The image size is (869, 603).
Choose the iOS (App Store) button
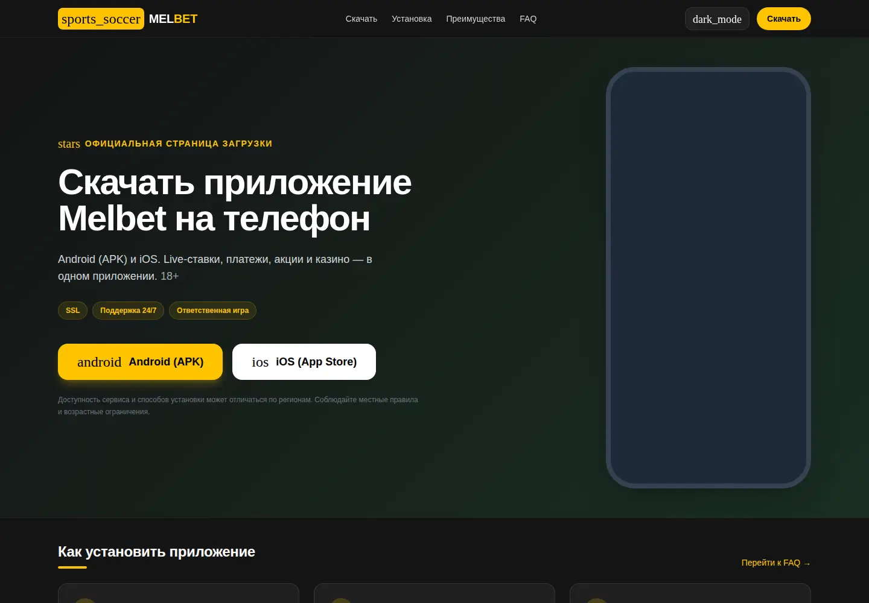[x=304, y=362]
